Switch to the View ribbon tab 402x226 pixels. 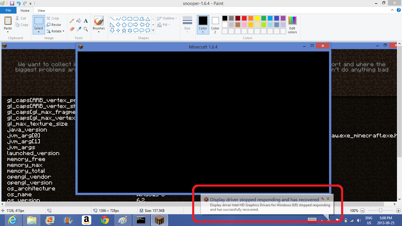click(41, 11)
